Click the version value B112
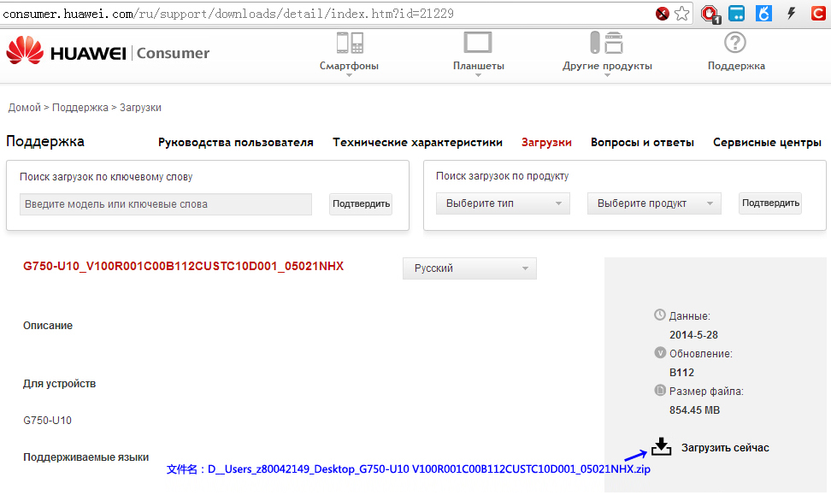Screen dimensions: 831x495 tap(681, 373)
